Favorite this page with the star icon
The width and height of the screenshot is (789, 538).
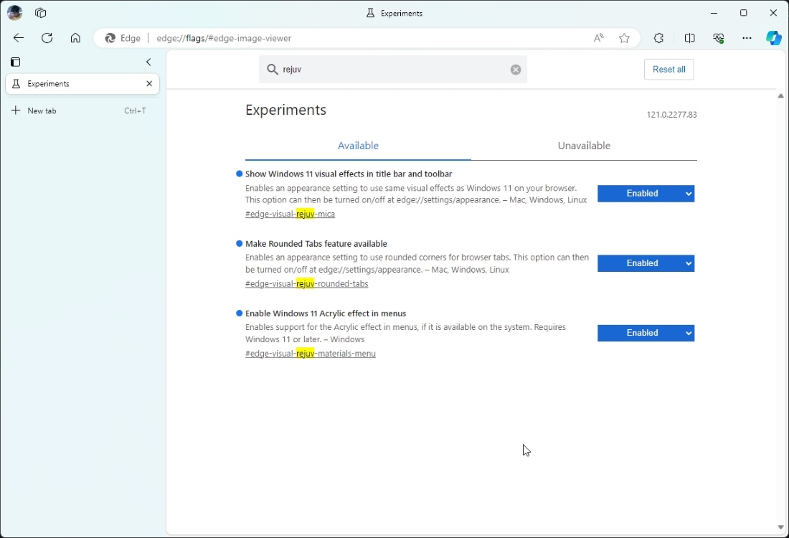pos(624,38)
